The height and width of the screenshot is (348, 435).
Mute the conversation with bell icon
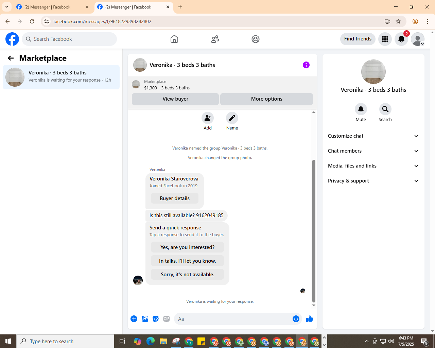(361, 109)
